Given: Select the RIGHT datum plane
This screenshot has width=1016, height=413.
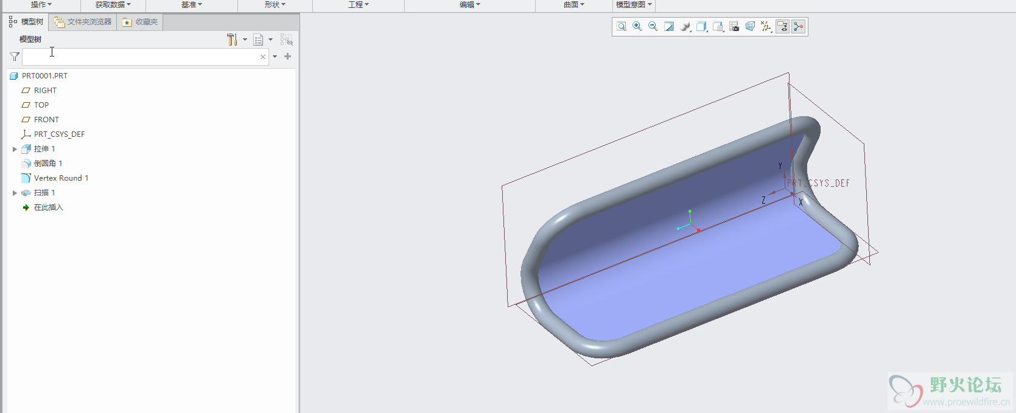Looking at the screenshot, I should (x=45, y=91).
